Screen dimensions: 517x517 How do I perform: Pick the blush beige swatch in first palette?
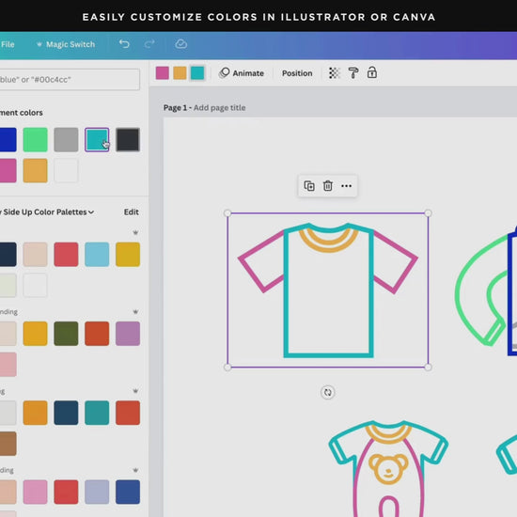pyautogui.click(x=36, y=254)
